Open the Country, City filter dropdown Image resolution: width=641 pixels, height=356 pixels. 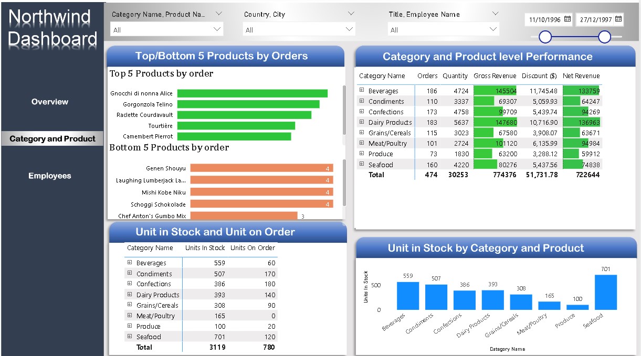[x=350, y=14]
